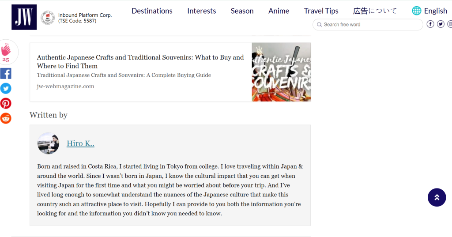Open the header Twitter profile icon
Viewport: 452px width, 237px height.
point(441,24)
